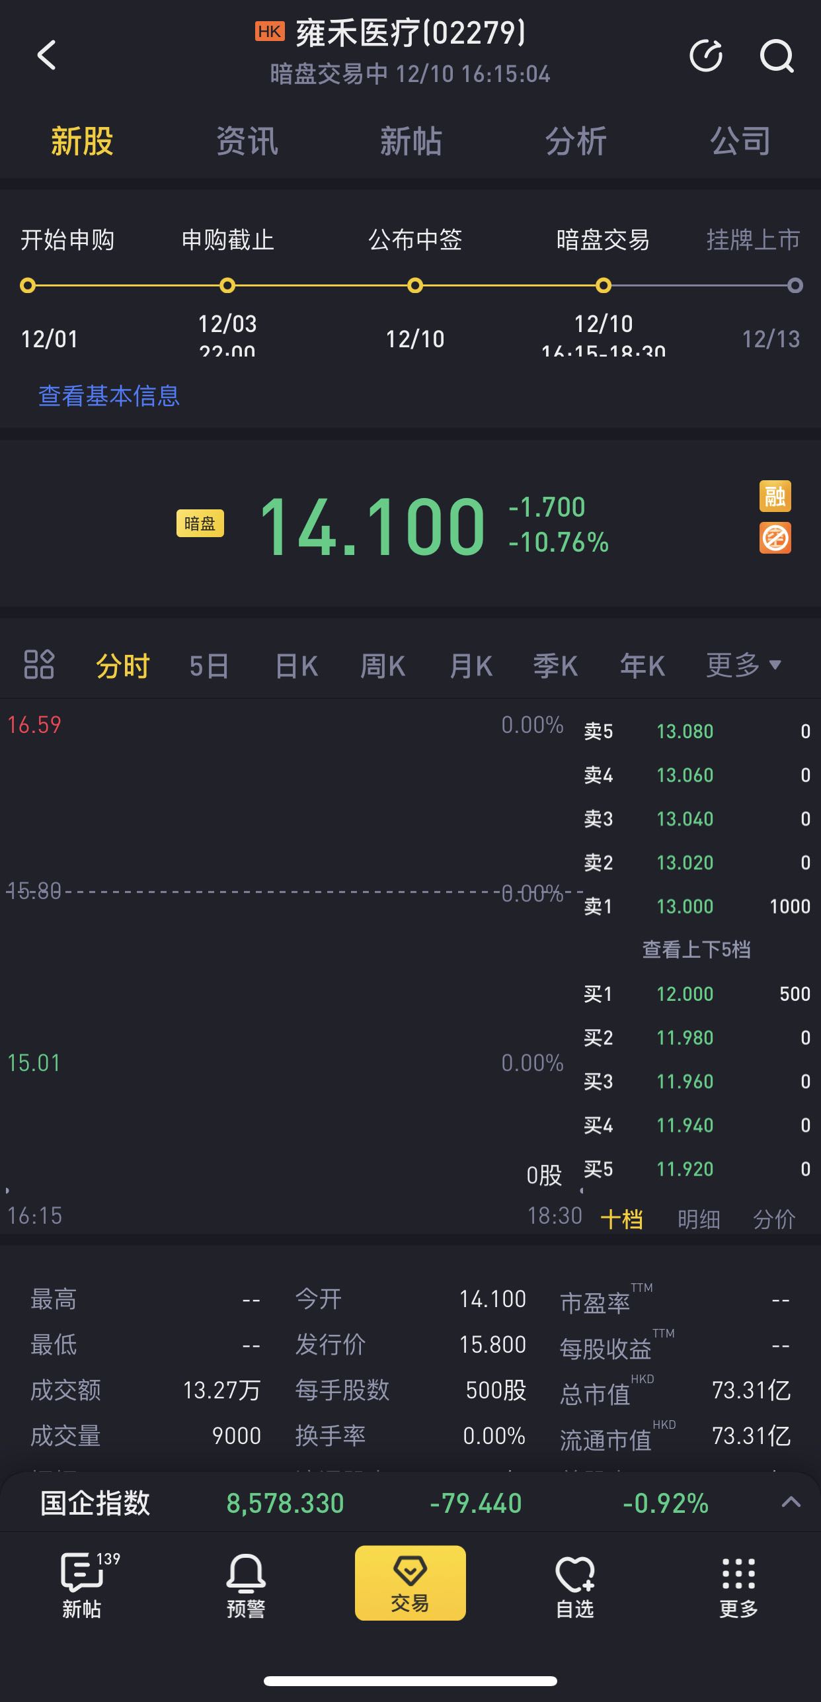This screenshot has width=821, height=1702.
Task: Select 年K chart
Action: tap(643, 665)
